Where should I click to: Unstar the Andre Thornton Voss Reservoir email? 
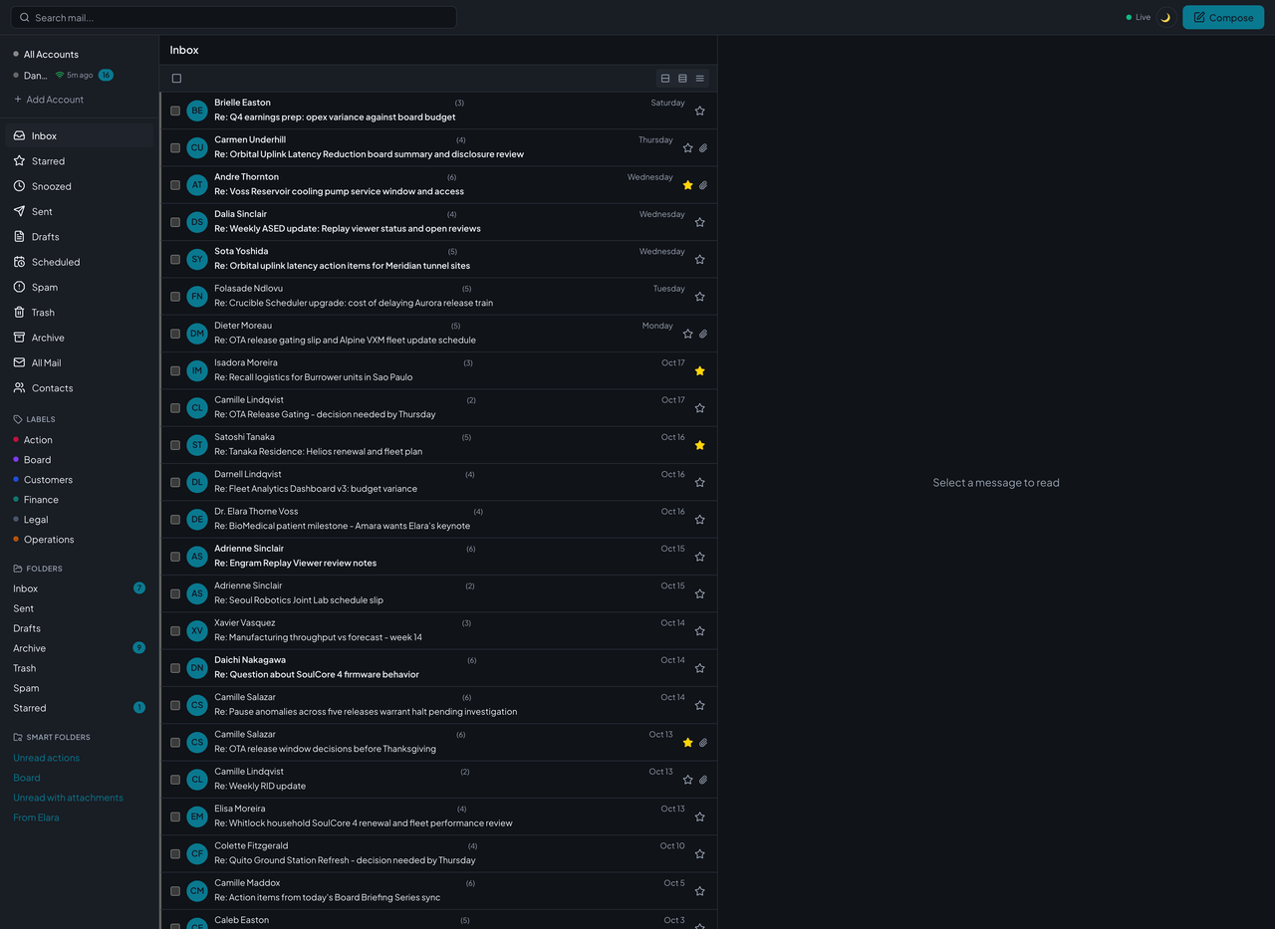687,185
